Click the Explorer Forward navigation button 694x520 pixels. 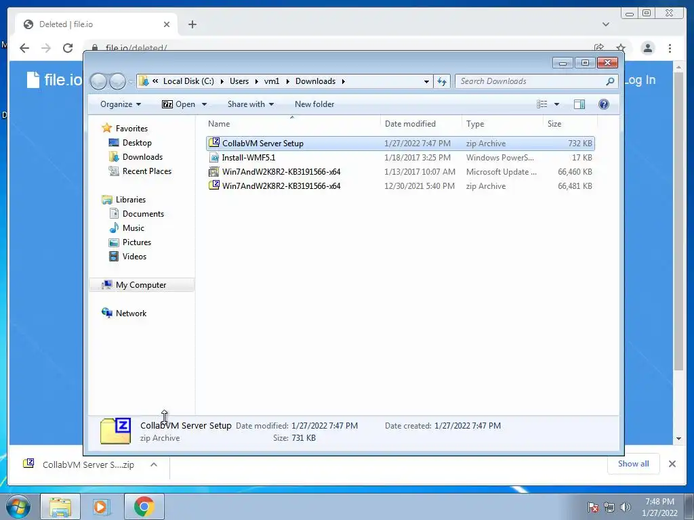coord(117,81)
